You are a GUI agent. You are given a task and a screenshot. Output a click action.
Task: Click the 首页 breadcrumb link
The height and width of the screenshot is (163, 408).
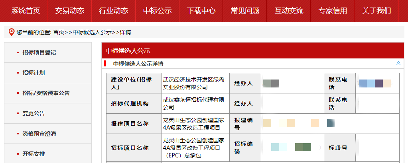pyautogui.click(x=58, y=32)
